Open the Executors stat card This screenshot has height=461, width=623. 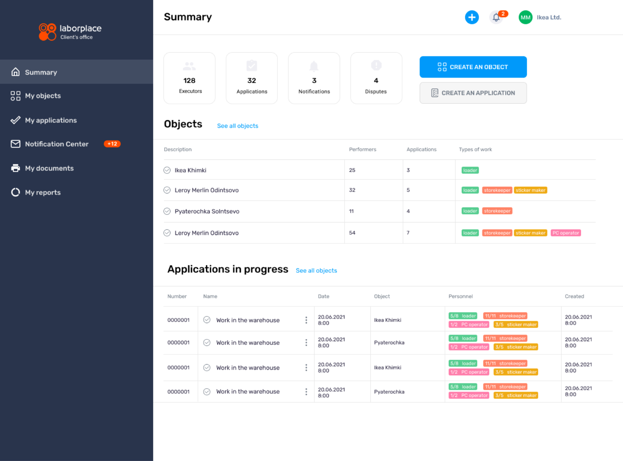pos(189,78)
